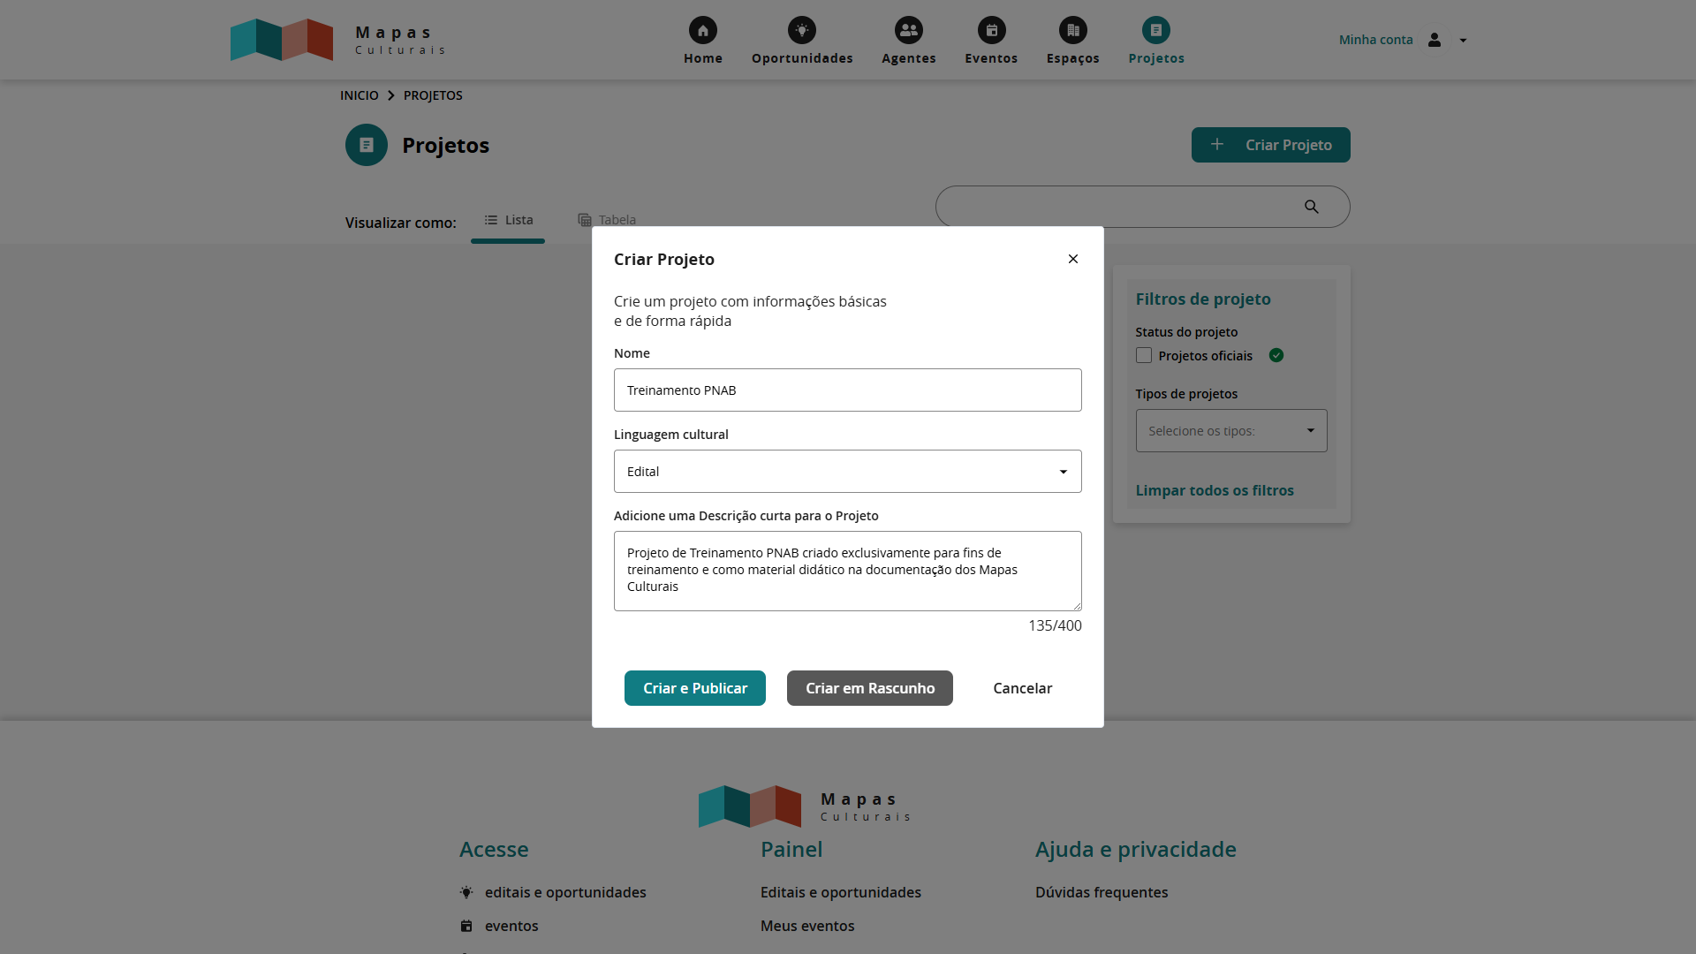Open the Home page via navbar icon
The height and width of the screenshot is (954, 1696).
(x=702, y=29)
